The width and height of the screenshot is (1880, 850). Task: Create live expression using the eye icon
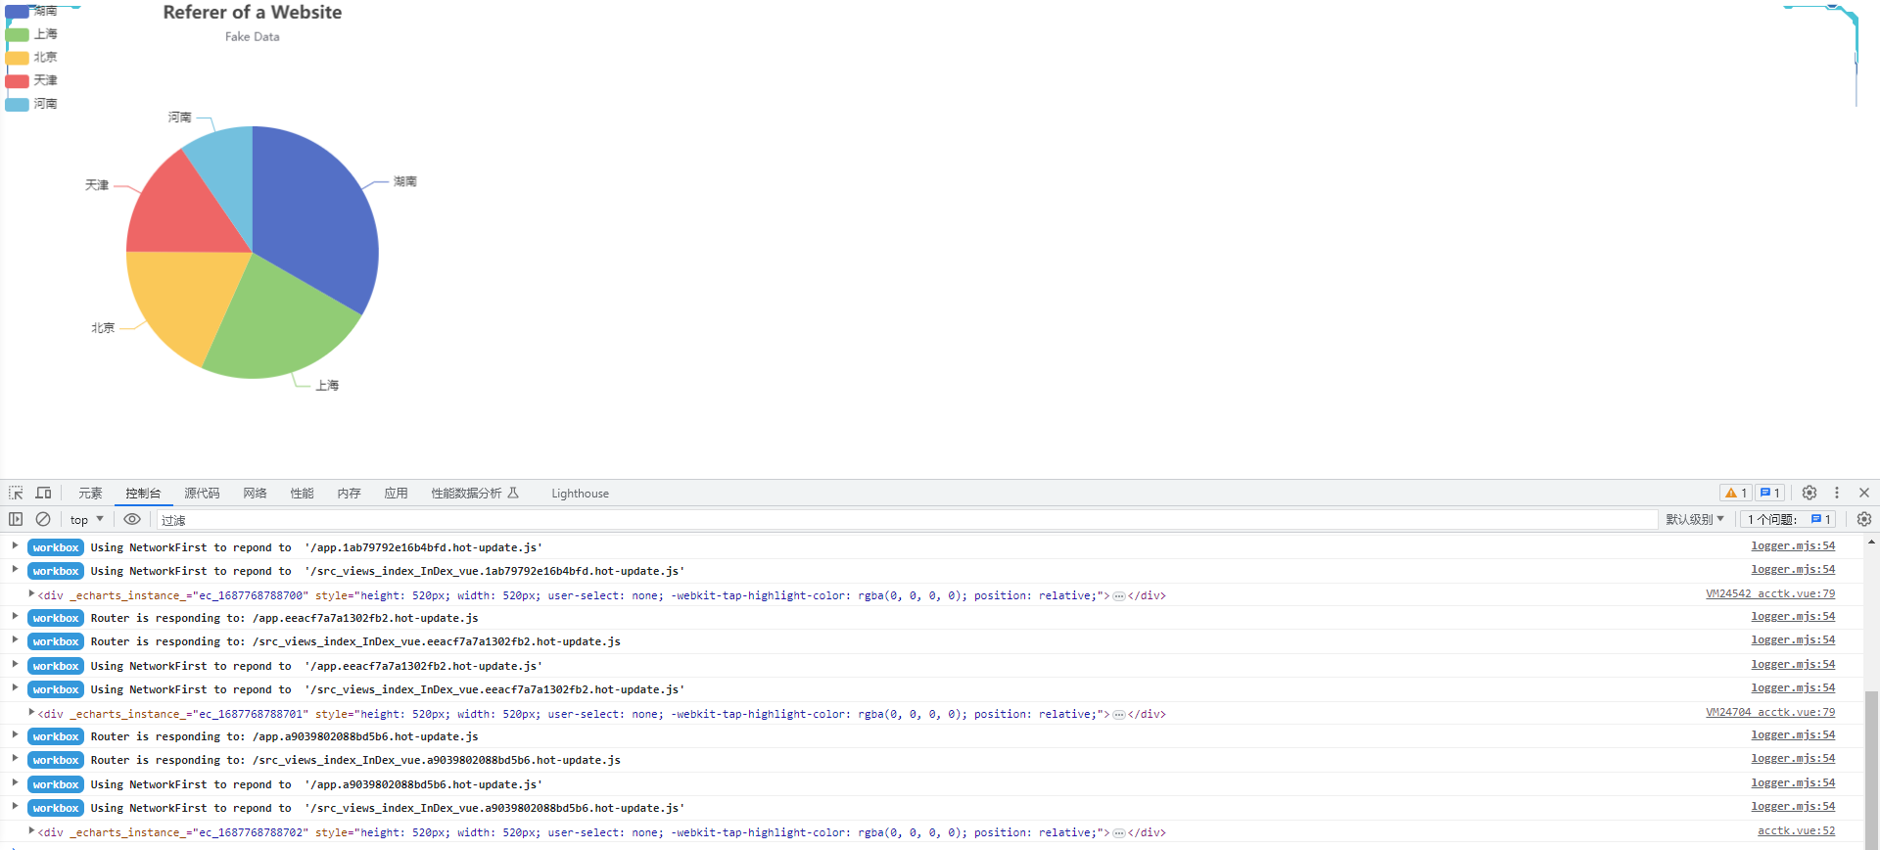click(132, 519)
